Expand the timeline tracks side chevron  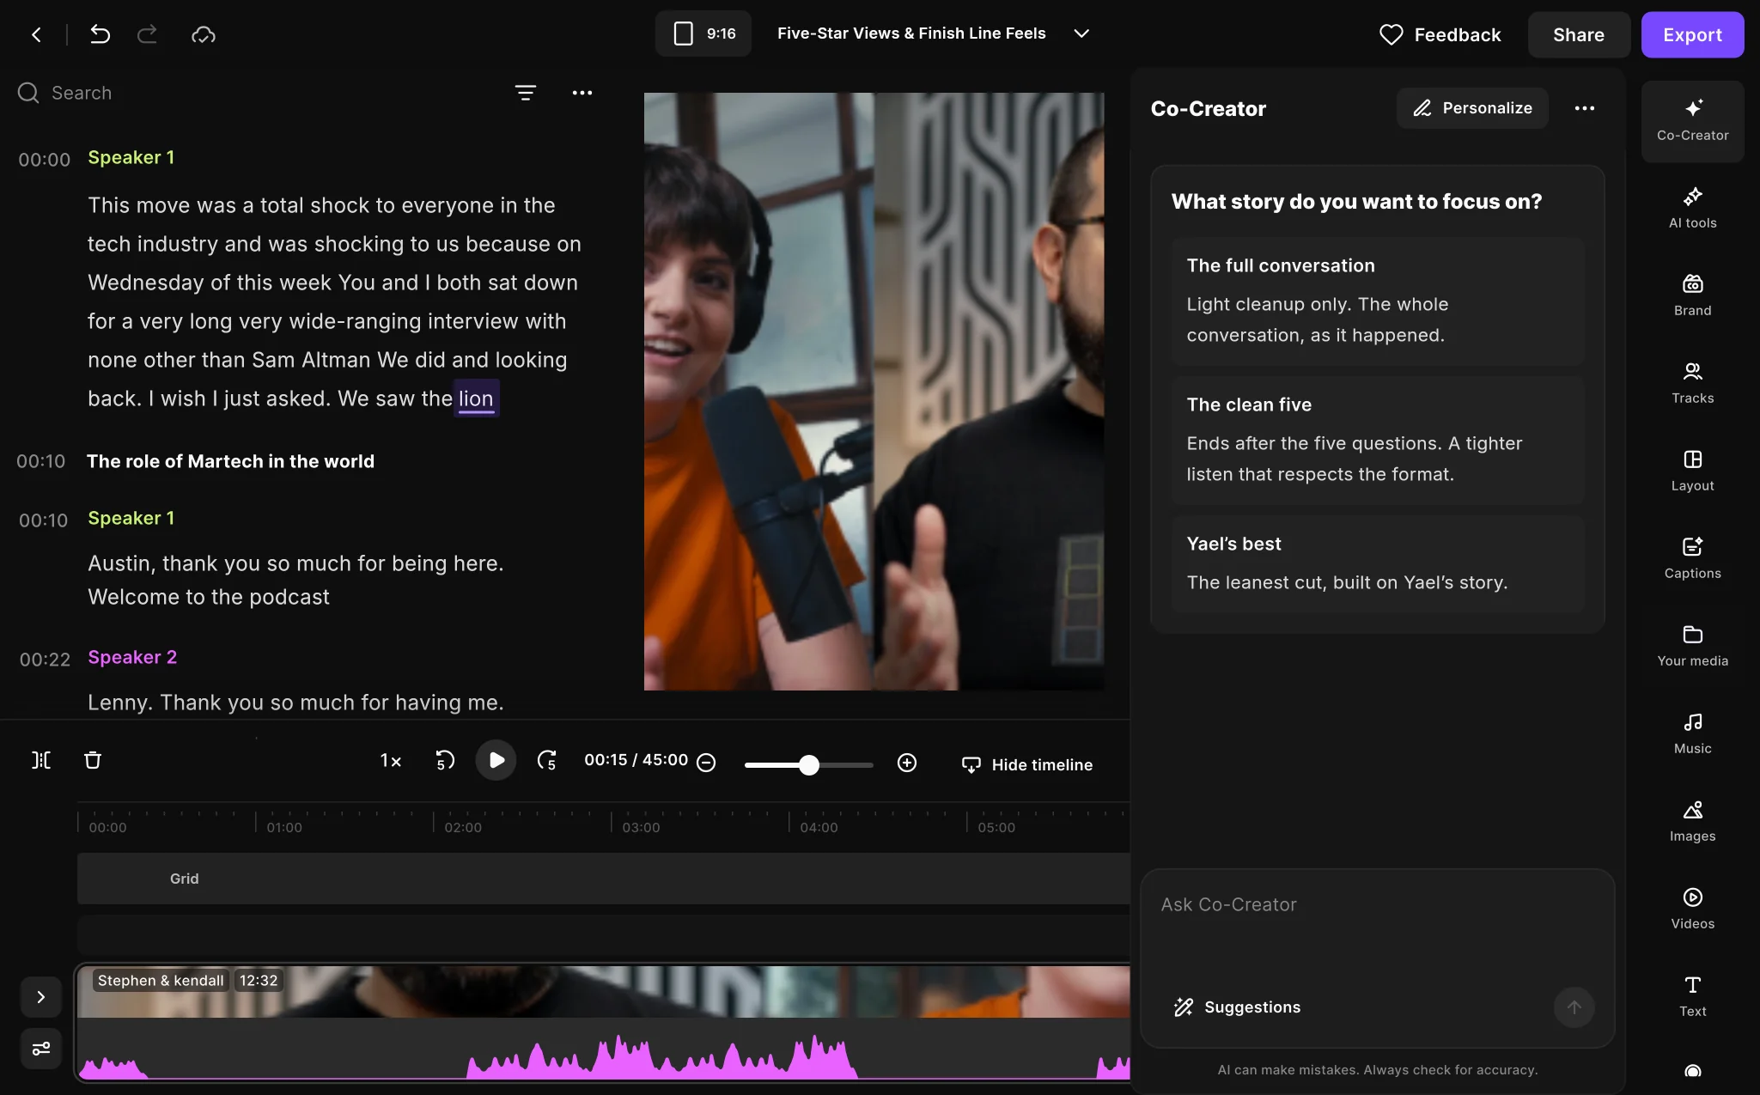click(40, 997)
